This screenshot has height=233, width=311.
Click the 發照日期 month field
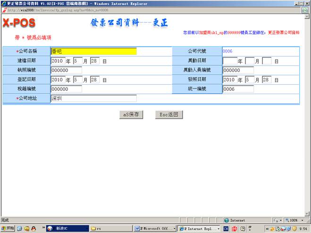tap(250, 80)
